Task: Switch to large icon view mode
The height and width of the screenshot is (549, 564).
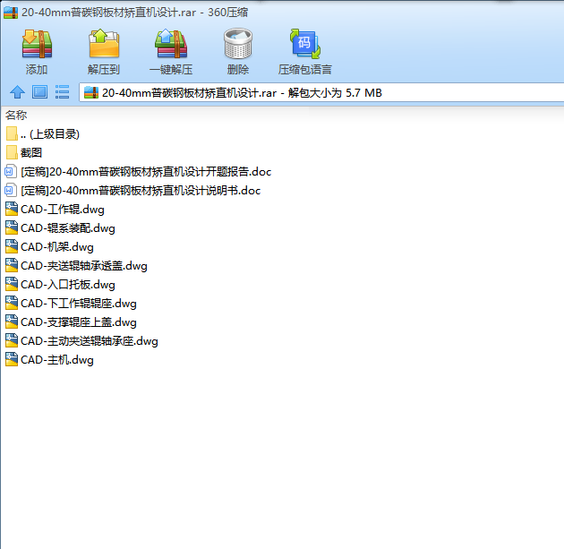Action: click(39, 92)
